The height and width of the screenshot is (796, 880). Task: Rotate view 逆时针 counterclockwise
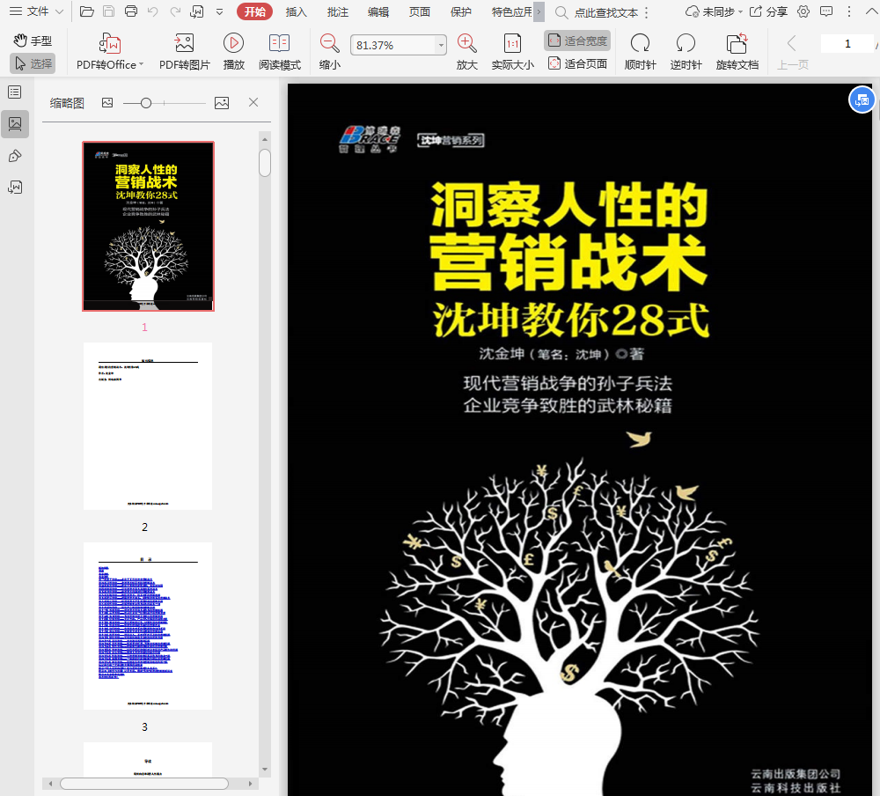[686, 51]
